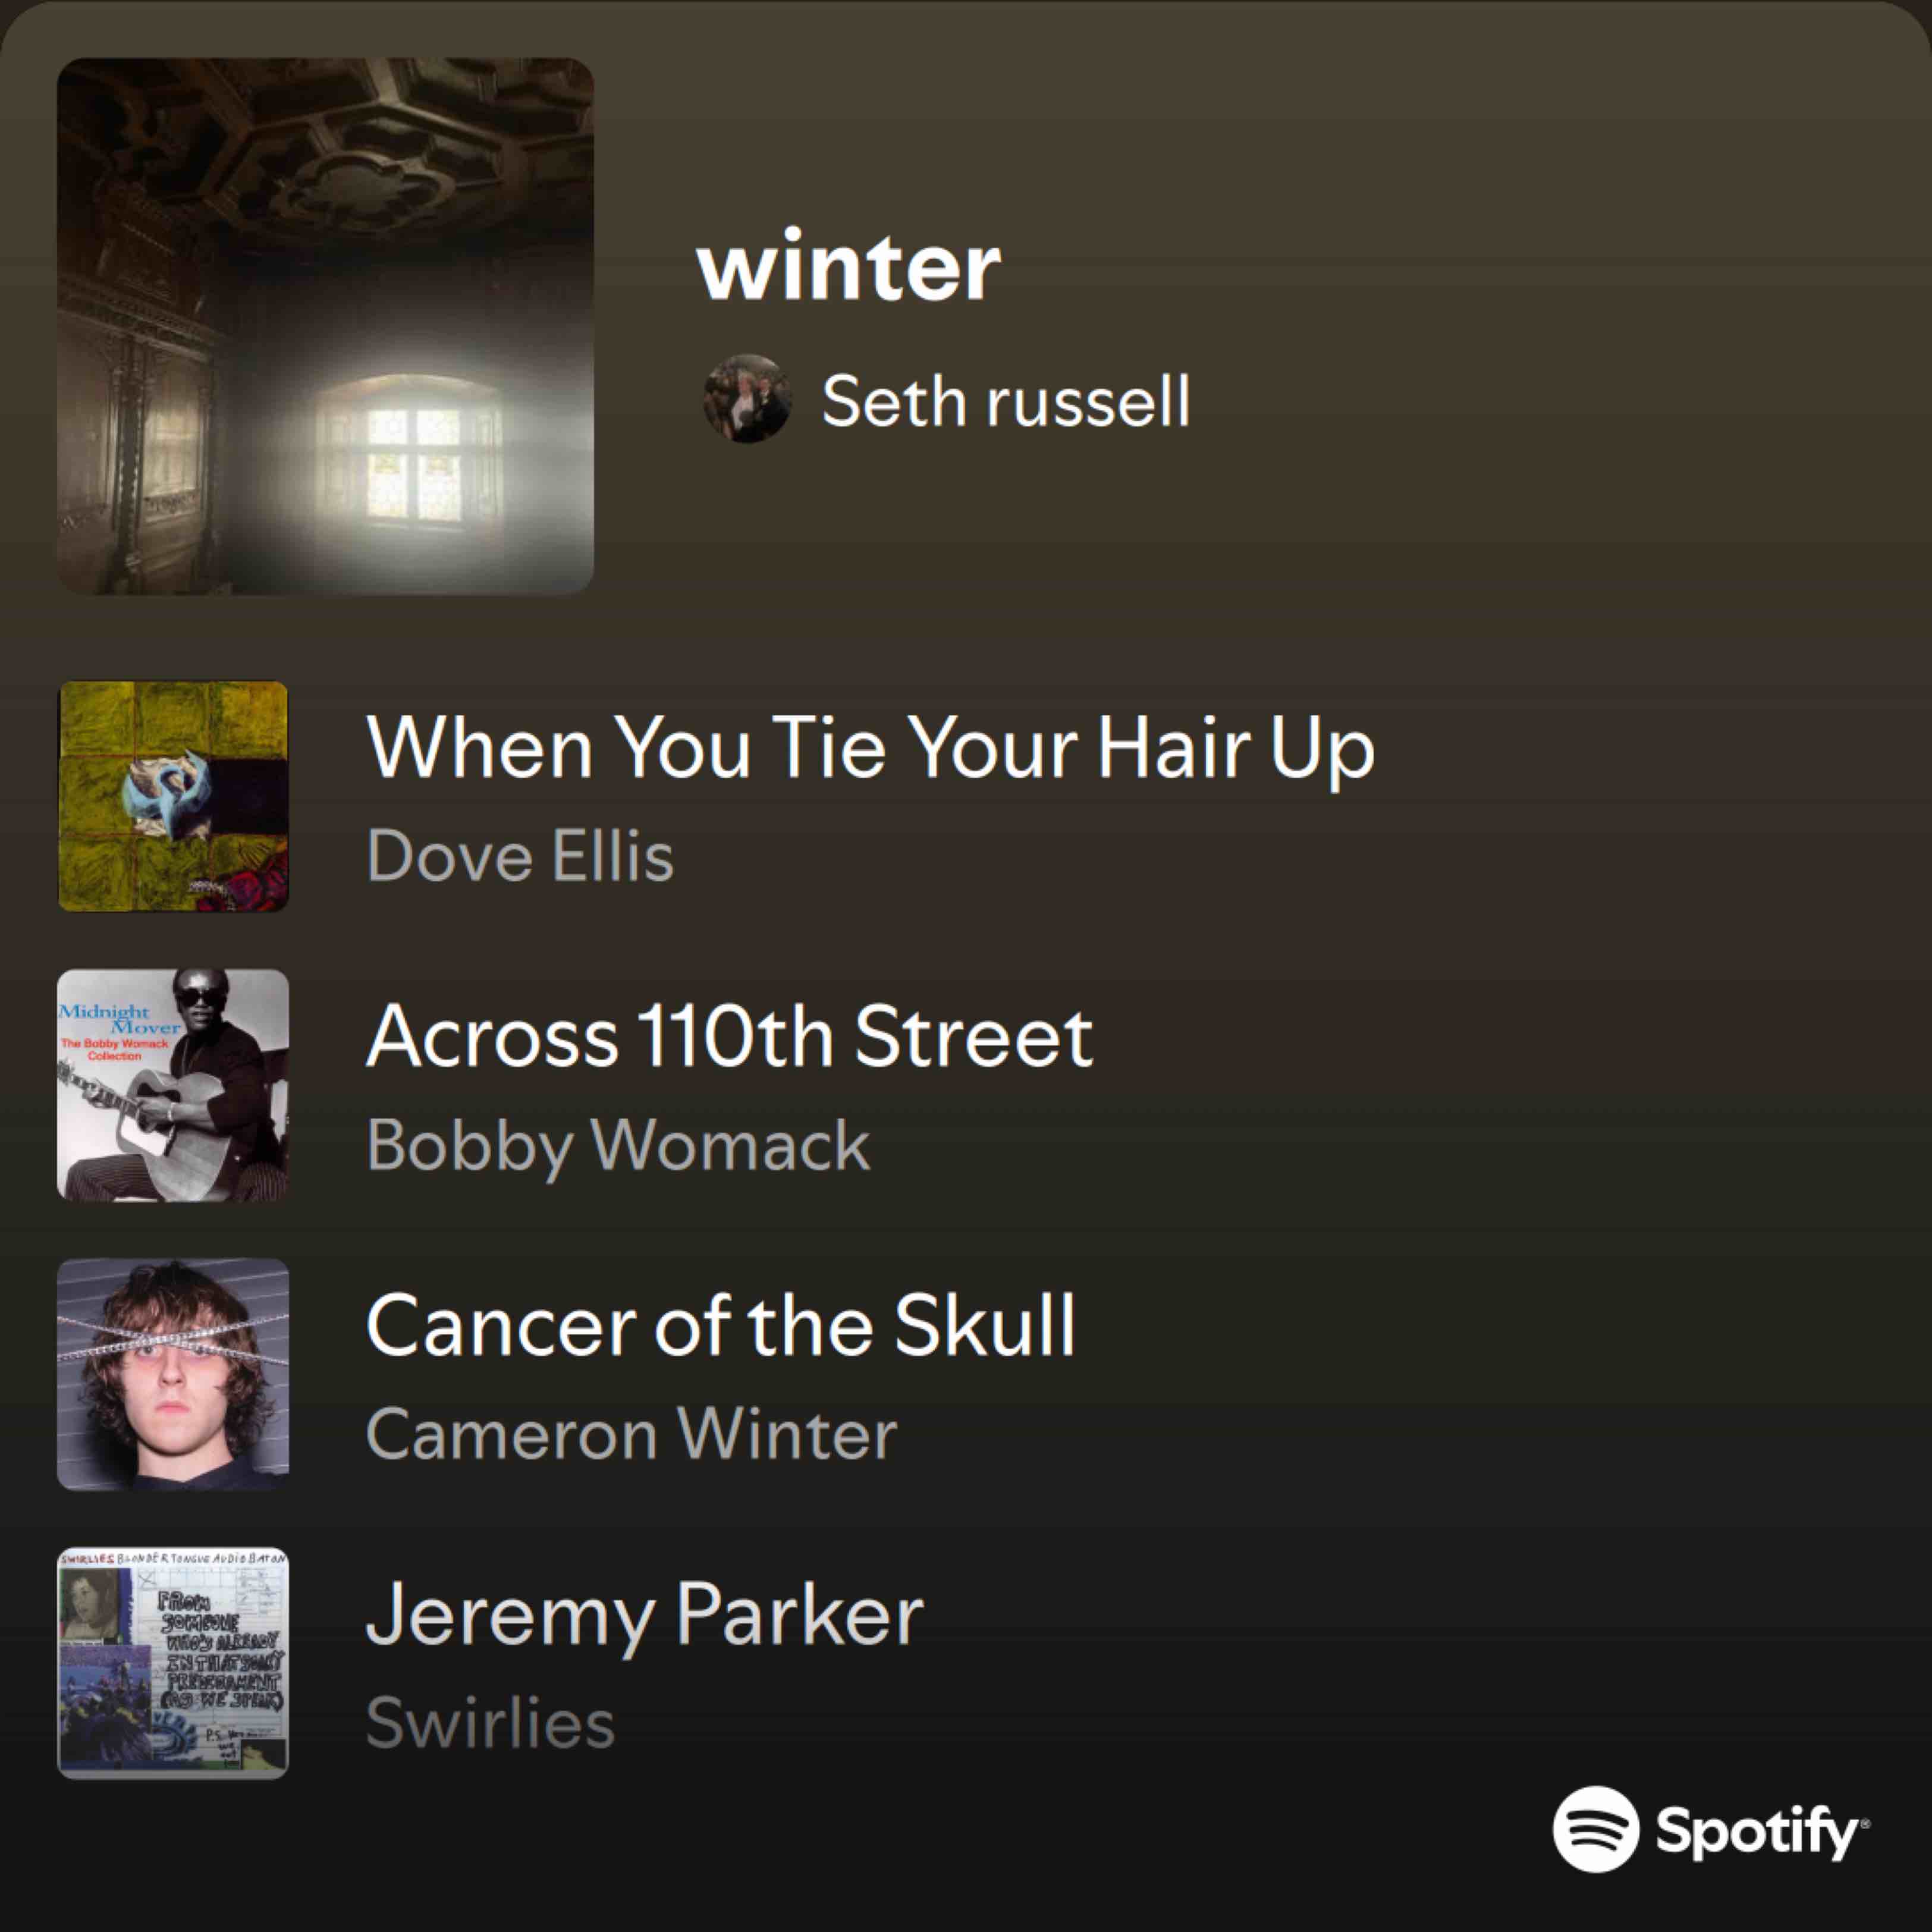Open artist Bobby Womack
This screenshot has width=1932, height=1932.
click(618, 1146)
